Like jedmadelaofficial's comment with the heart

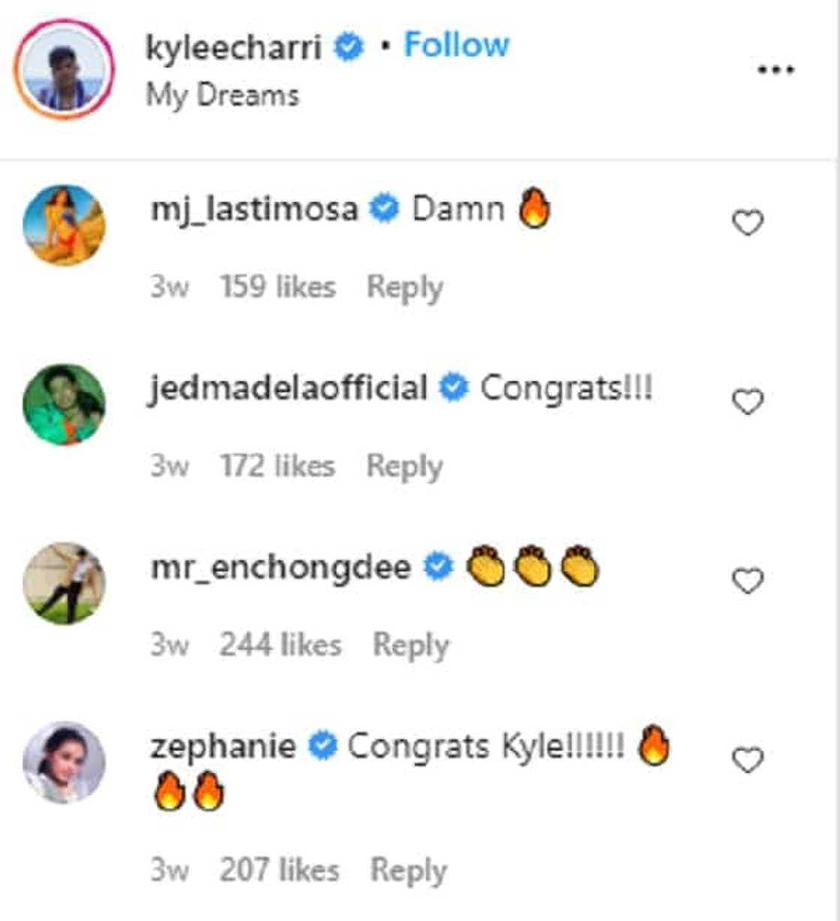(x=747, y=402)
